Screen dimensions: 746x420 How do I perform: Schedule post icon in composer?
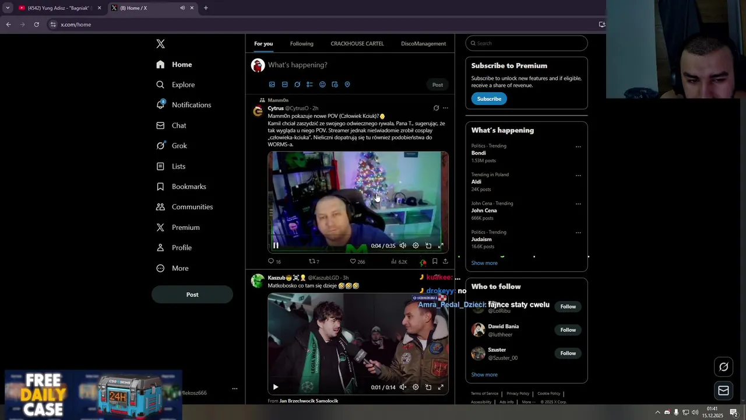pyautogui.click(x=335, y=85)
